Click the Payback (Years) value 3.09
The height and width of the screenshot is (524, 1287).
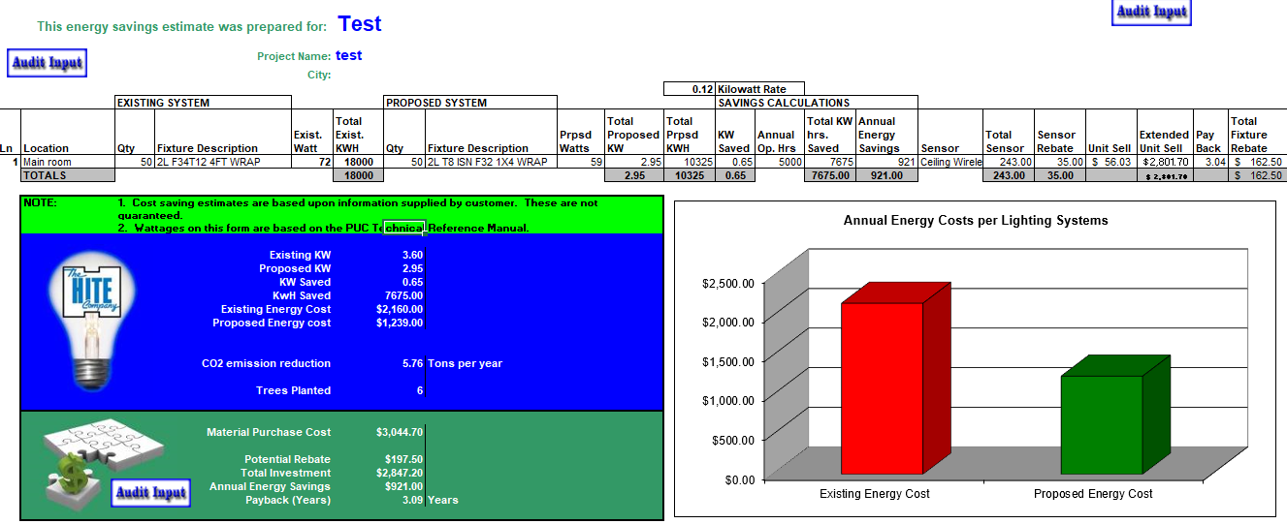pos(411,500)
